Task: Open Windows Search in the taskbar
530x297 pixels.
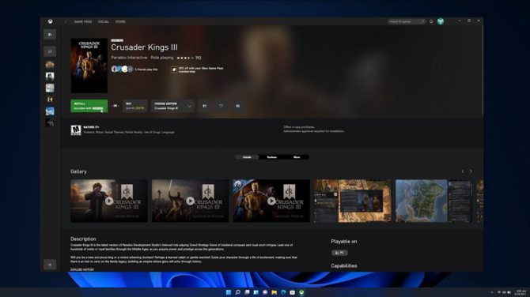Action: point(237,292)
